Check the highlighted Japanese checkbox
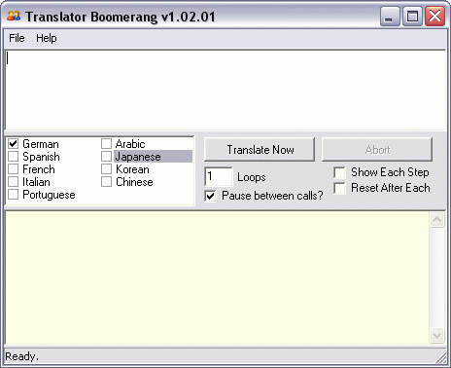The image size is (451, 368). tap(106, 157)
